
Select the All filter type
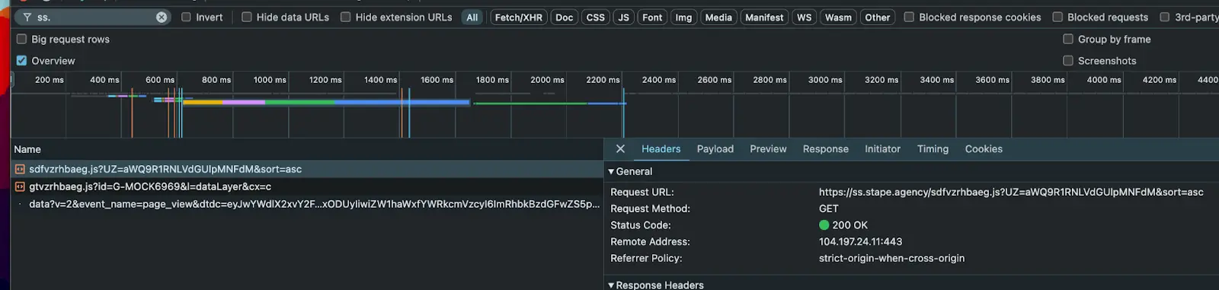pyautogui.click(x=472, y=17)
